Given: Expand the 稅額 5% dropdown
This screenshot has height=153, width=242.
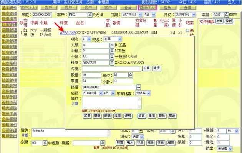Looking at the screenshot, I should pos(237,131).
